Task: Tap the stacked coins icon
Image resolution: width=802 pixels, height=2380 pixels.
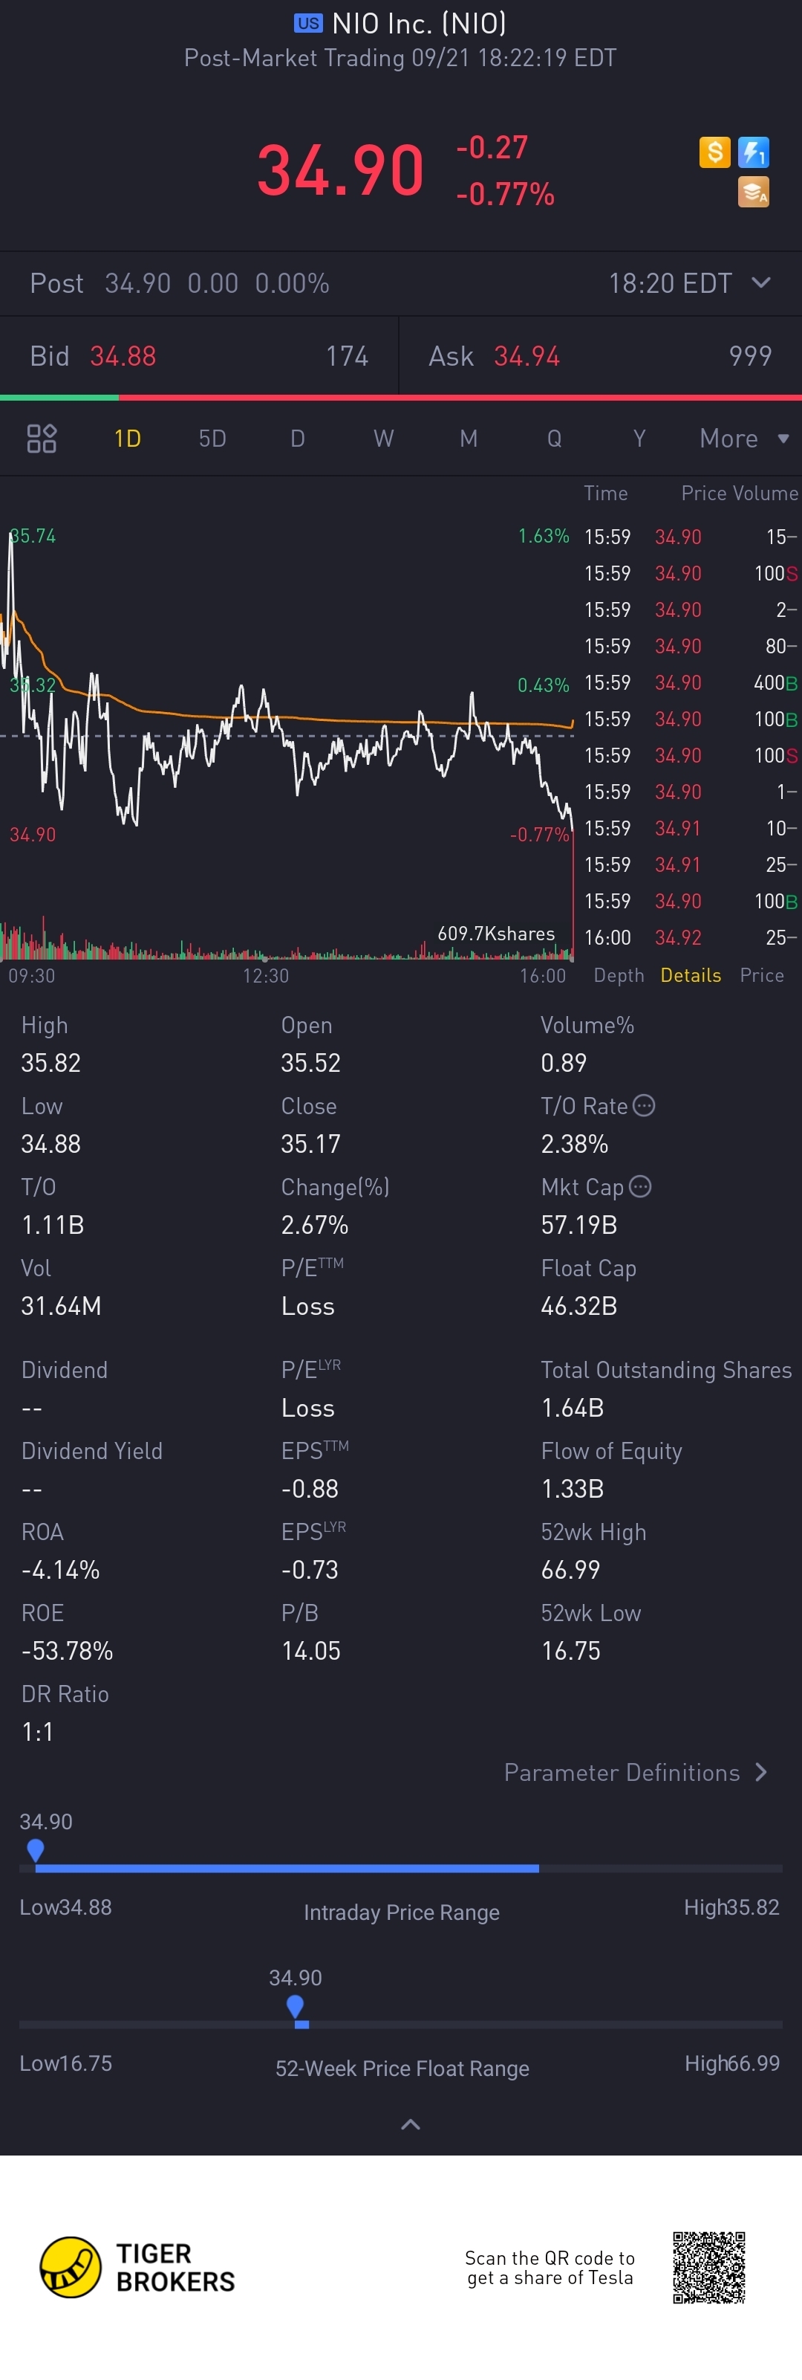Action: point(753,193)
